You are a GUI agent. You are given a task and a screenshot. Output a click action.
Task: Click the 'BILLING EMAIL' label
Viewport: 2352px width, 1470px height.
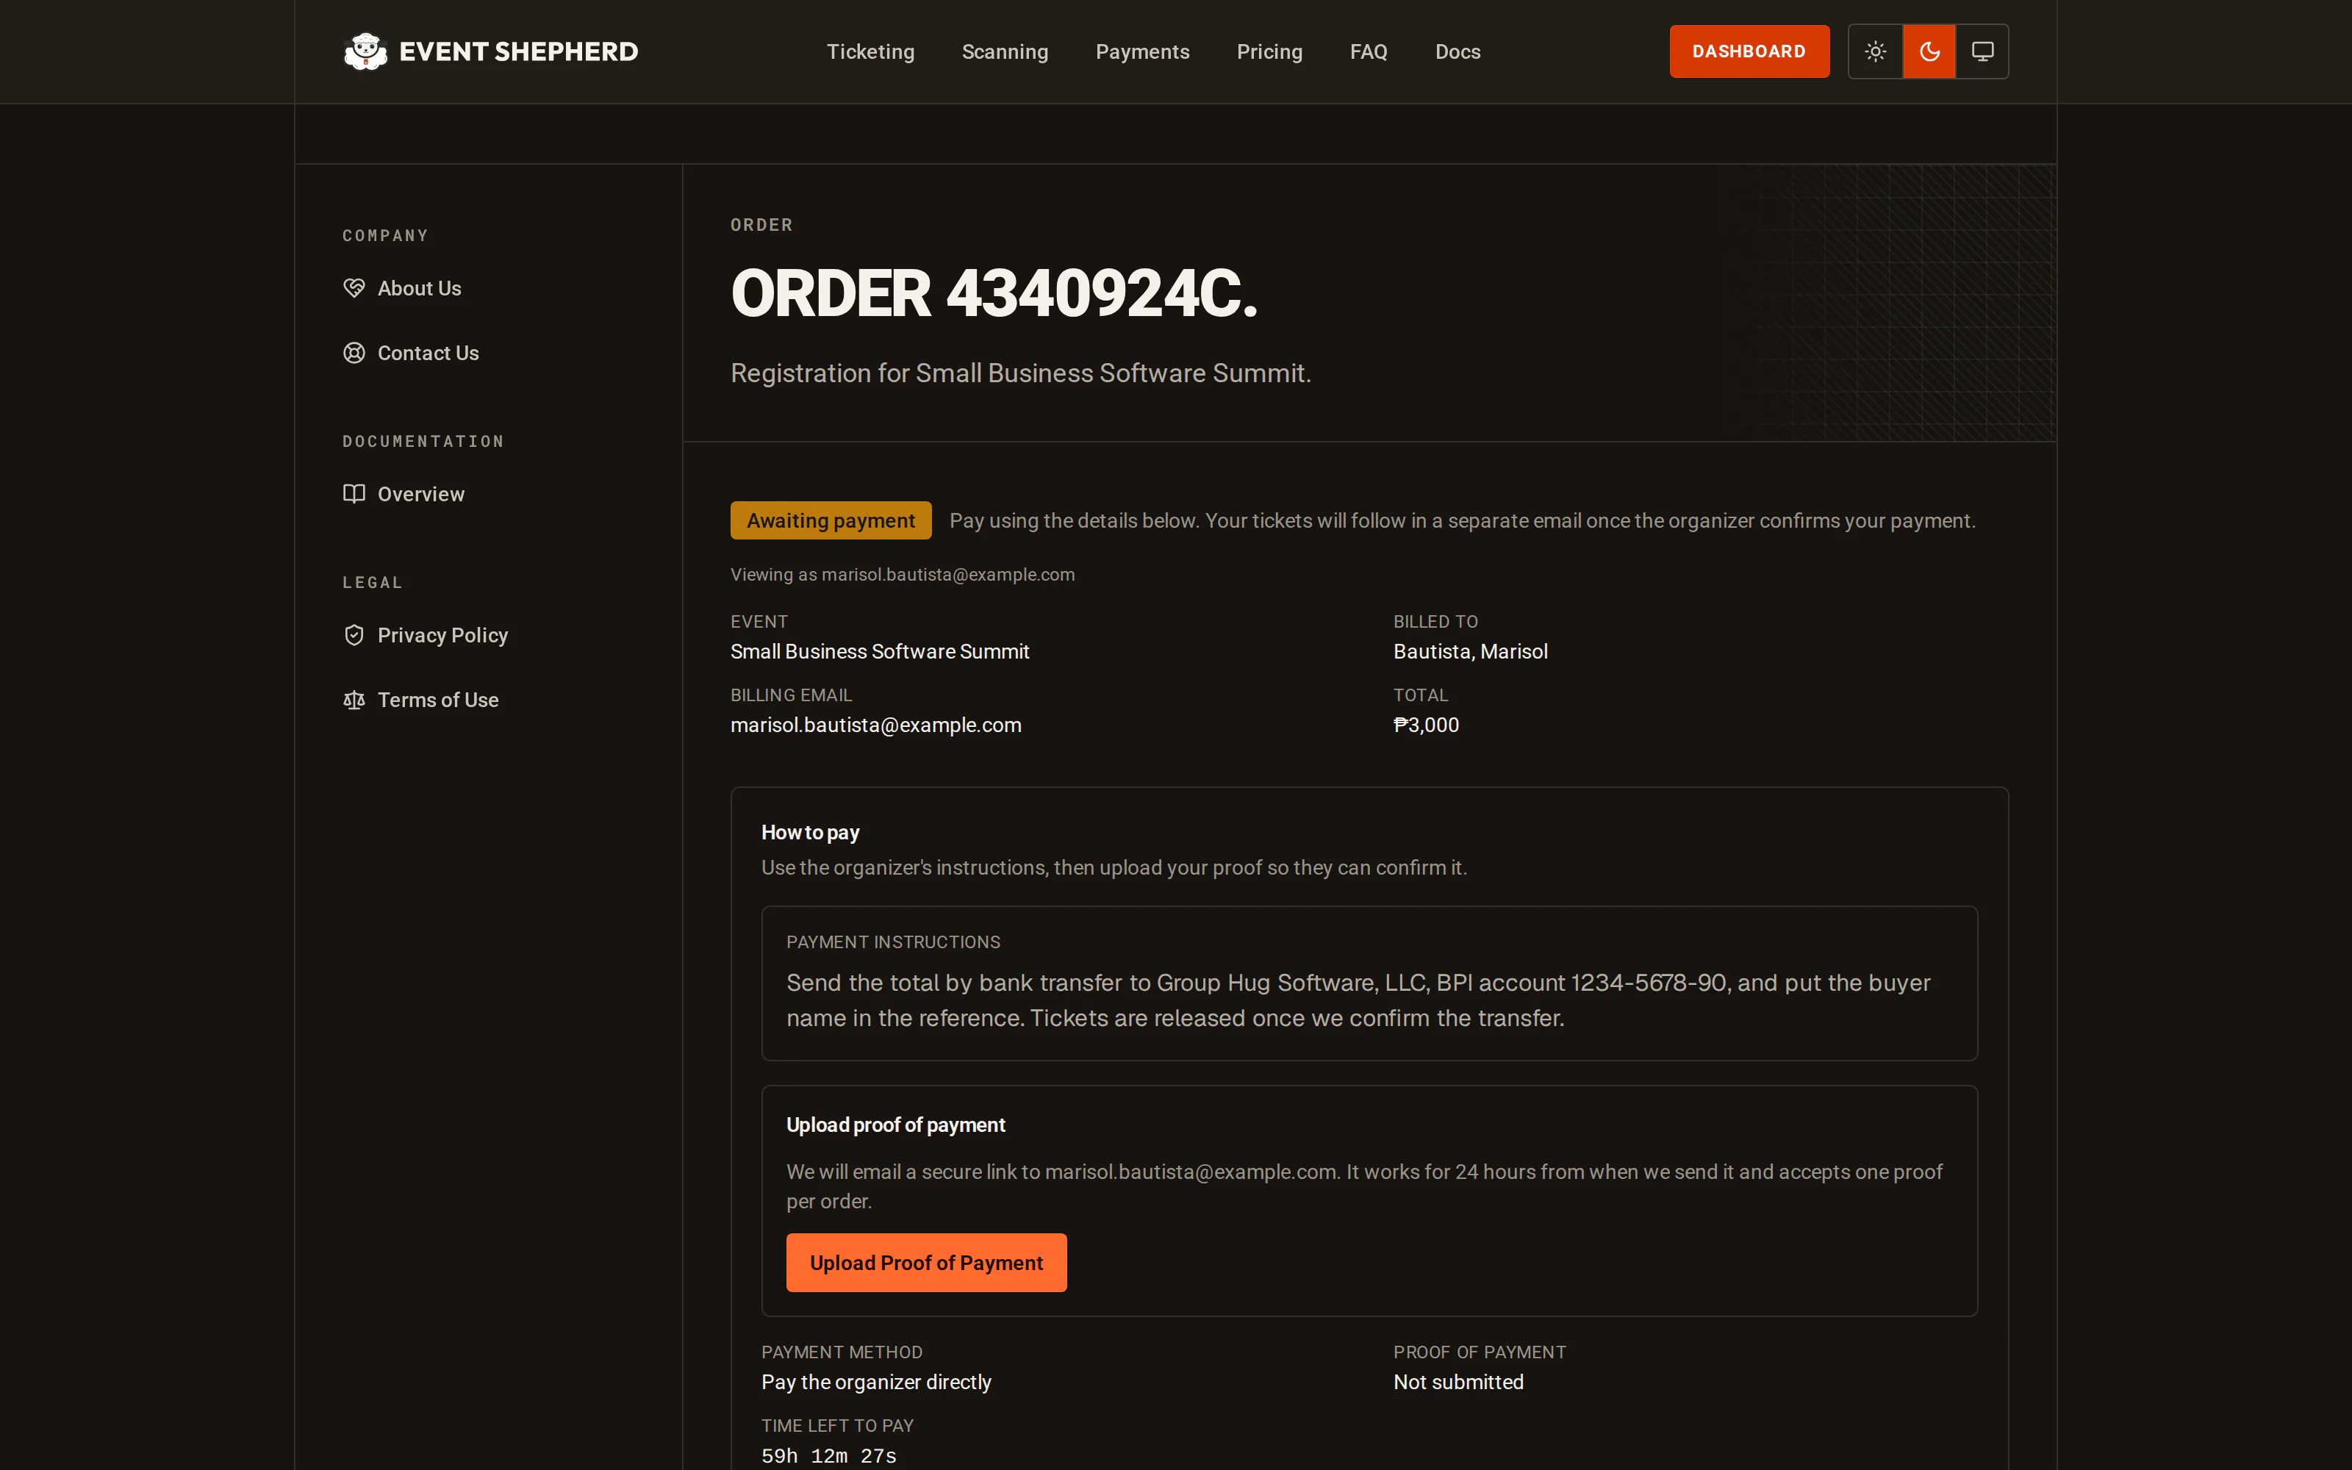point(791,695)
